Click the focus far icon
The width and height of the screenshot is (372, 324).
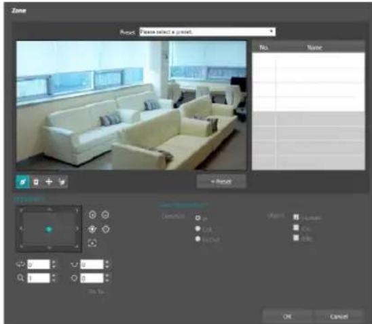(x=106, y=229)
